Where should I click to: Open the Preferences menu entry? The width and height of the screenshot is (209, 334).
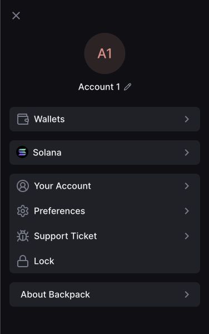(x=105, y=211)
